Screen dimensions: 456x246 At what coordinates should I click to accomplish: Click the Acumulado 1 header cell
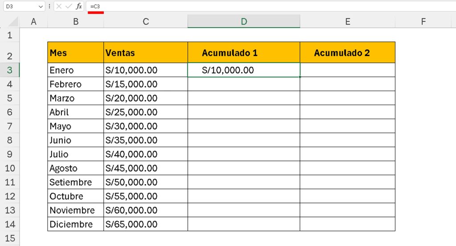[244, 53]
